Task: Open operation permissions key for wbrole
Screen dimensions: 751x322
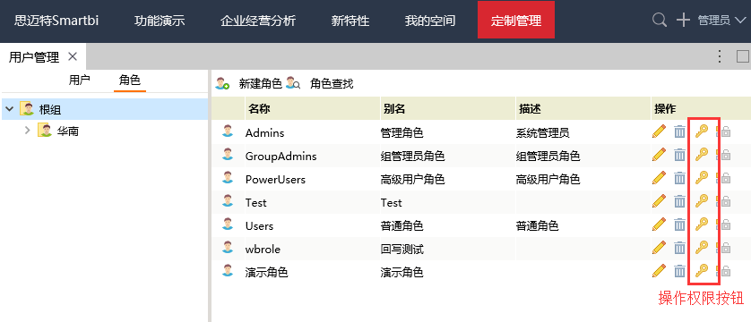Action: coord(701,248)
